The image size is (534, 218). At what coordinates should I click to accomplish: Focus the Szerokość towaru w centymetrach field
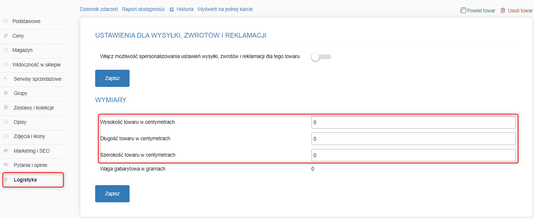[414, 155]
